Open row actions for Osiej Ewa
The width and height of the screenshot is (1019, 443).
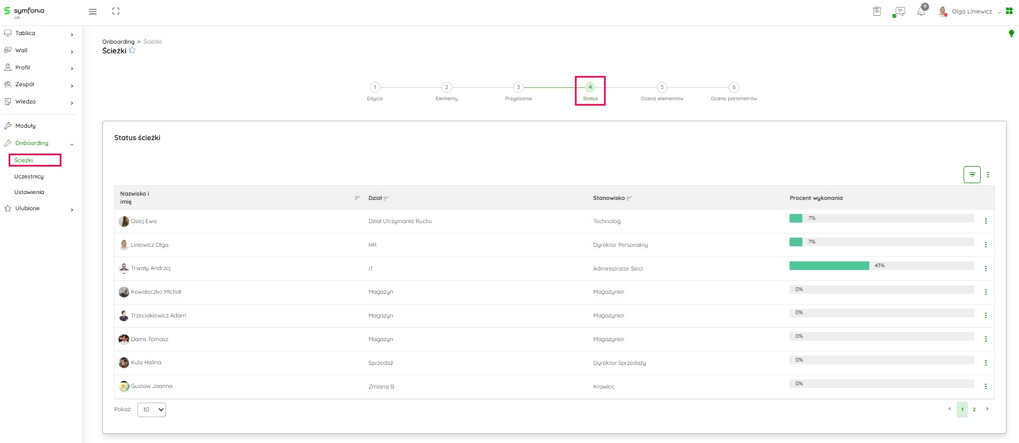(986, 221)
